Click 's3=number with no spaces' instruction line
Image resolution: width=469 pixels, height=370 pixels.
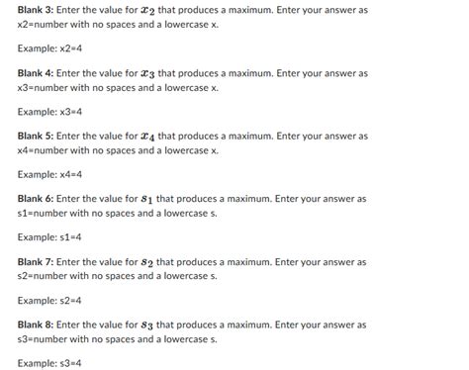click(118, 339)
